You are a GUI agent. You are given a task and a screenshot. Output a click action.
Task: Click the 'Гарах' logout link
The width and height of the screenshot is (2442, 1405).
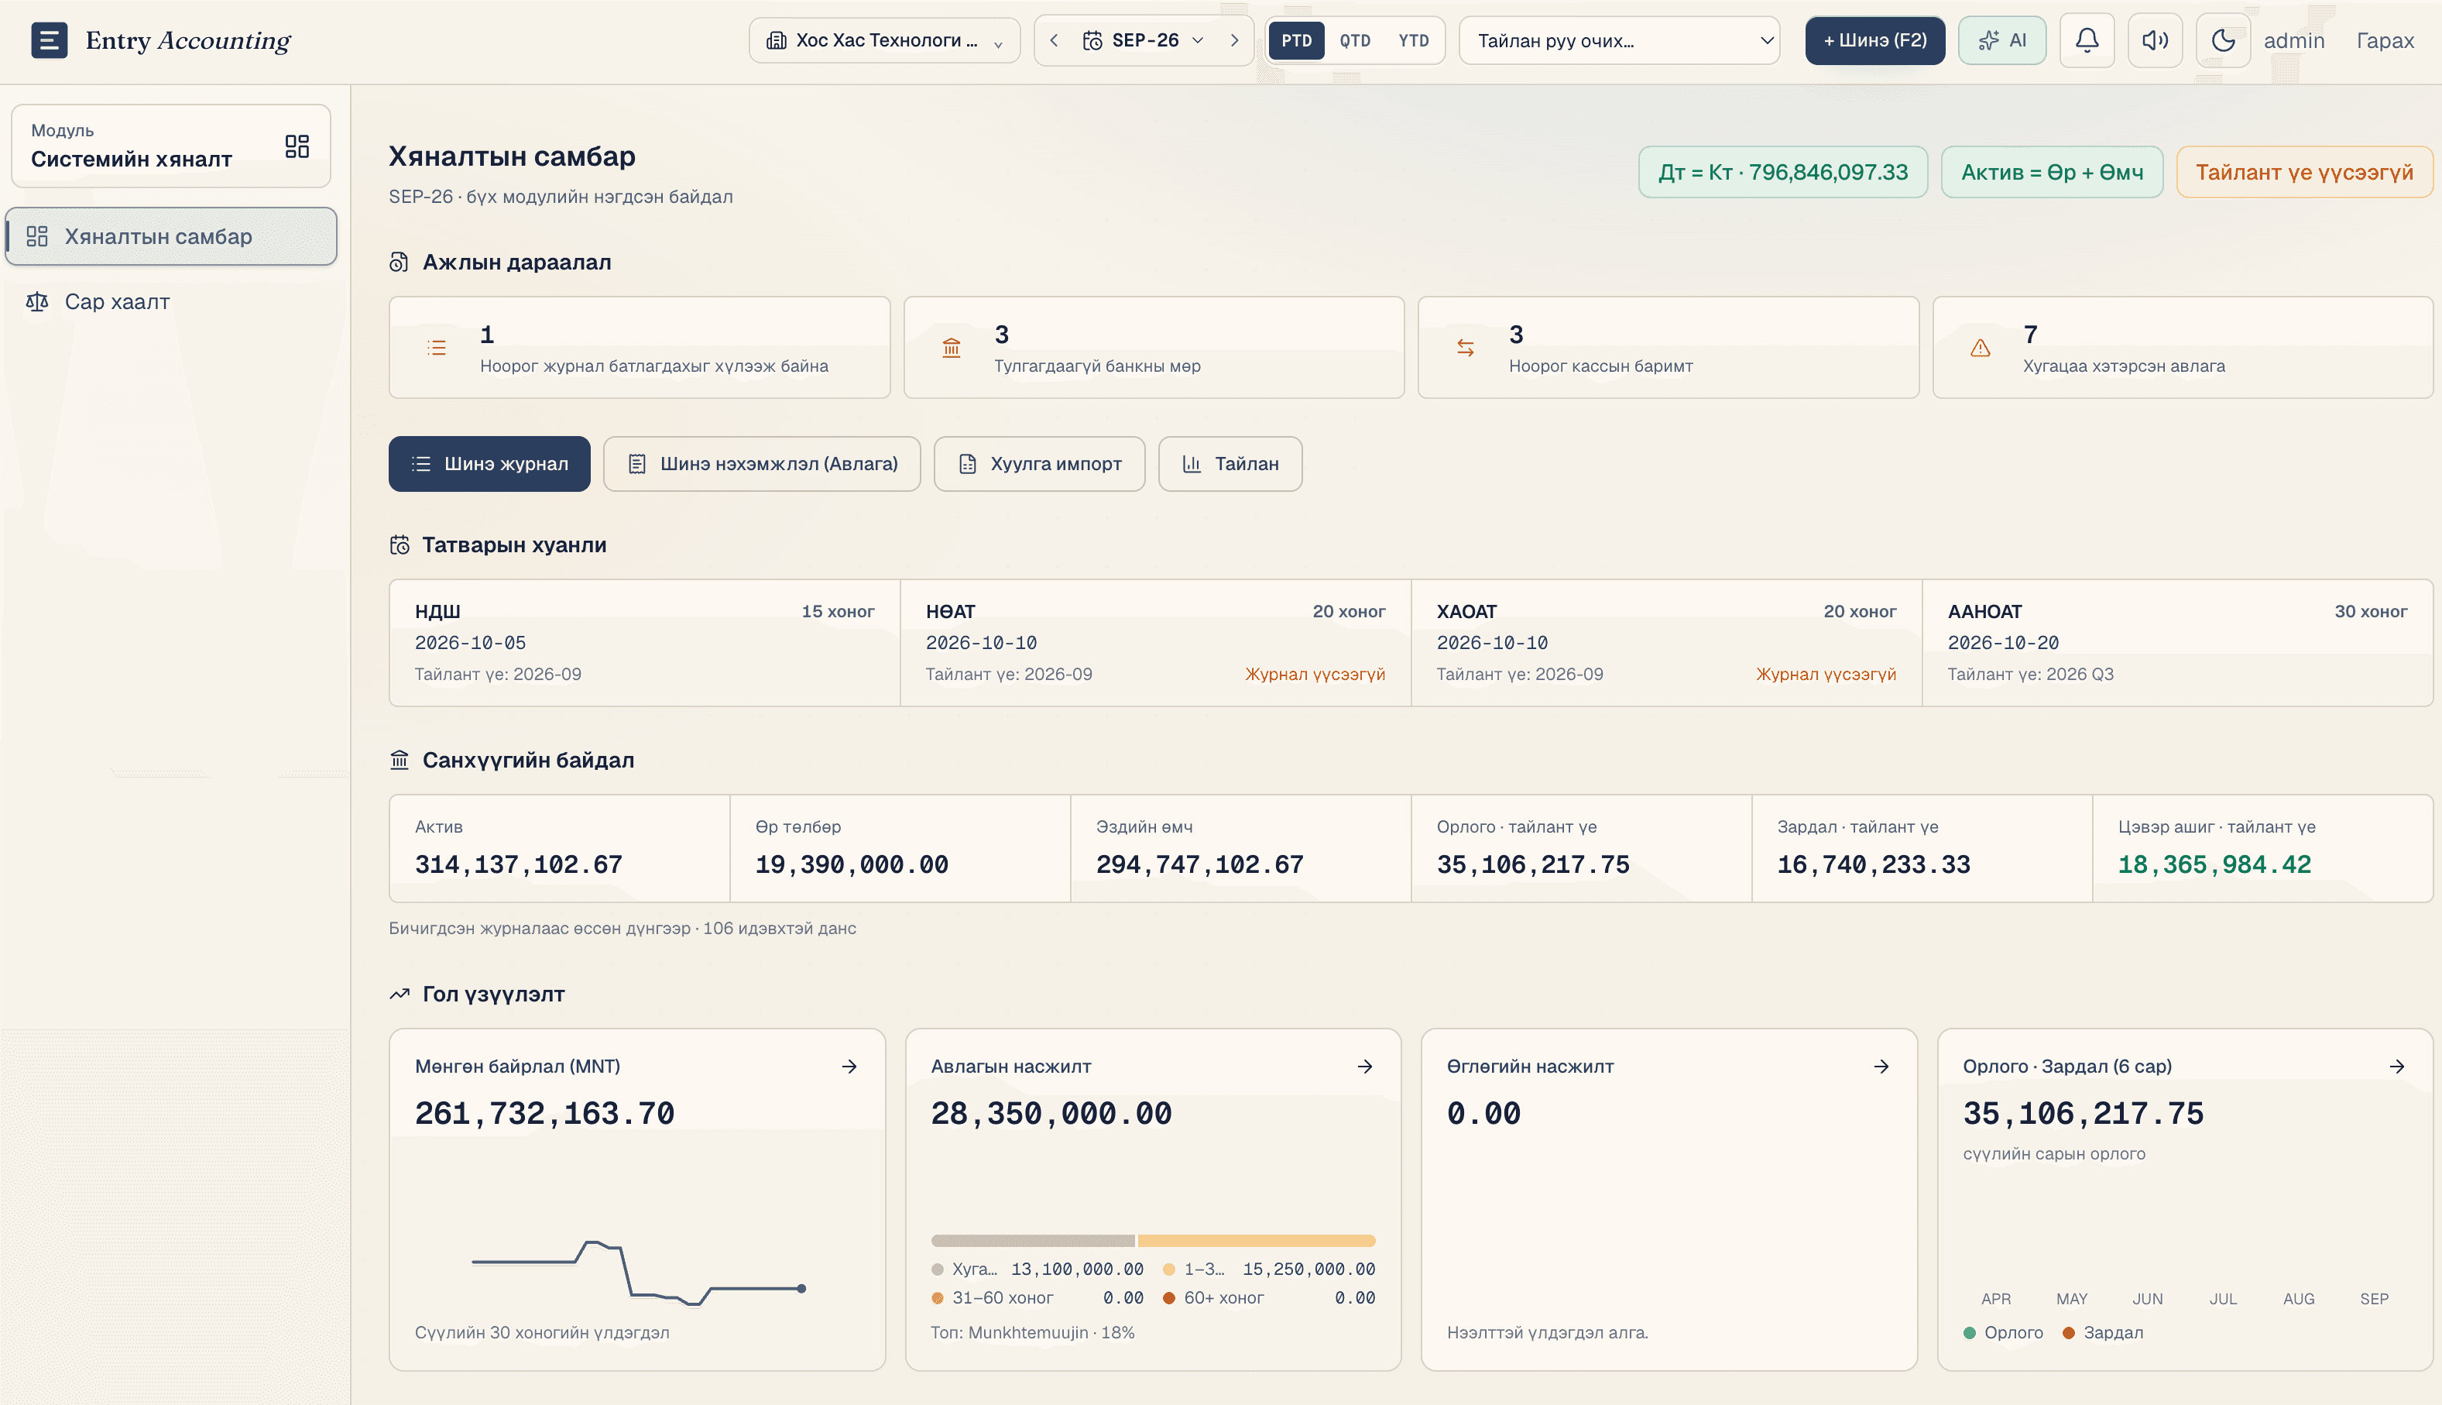[x=2384, y=40]
